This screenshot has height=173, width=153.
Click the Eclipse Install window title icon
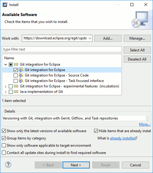[x=5, y=5]
